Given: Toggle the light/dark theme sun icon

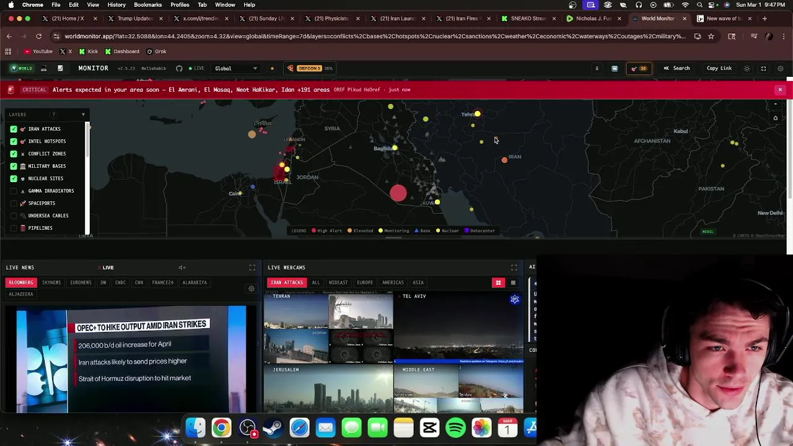Looking at the screenshot, I should 747,68.
